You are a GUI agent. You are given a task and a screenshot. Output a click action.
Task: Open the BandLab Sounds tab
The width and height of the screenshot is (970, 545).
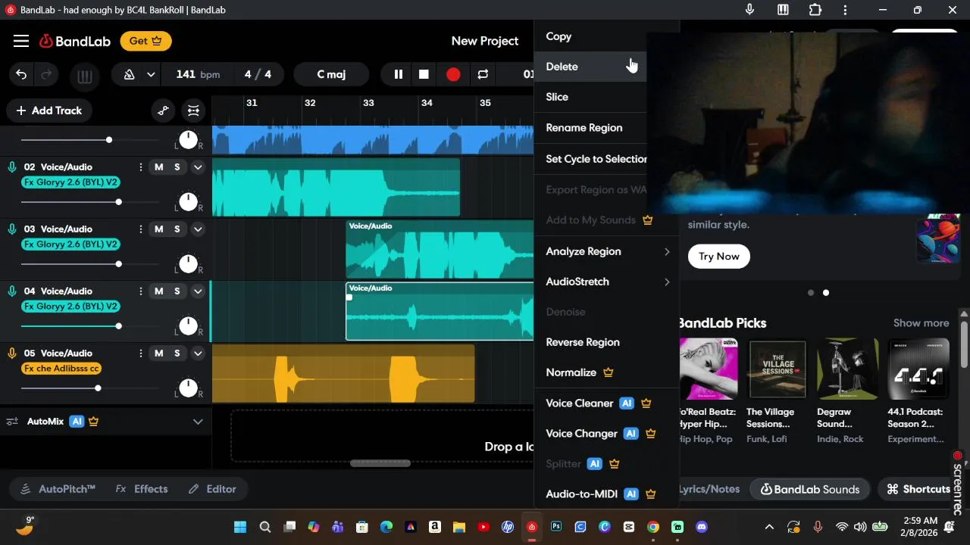click(810, 489)
